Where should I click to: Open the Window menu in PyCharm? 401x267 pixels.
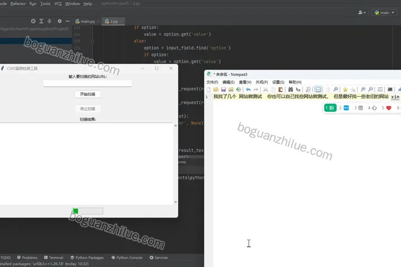(x=72, y=3)
